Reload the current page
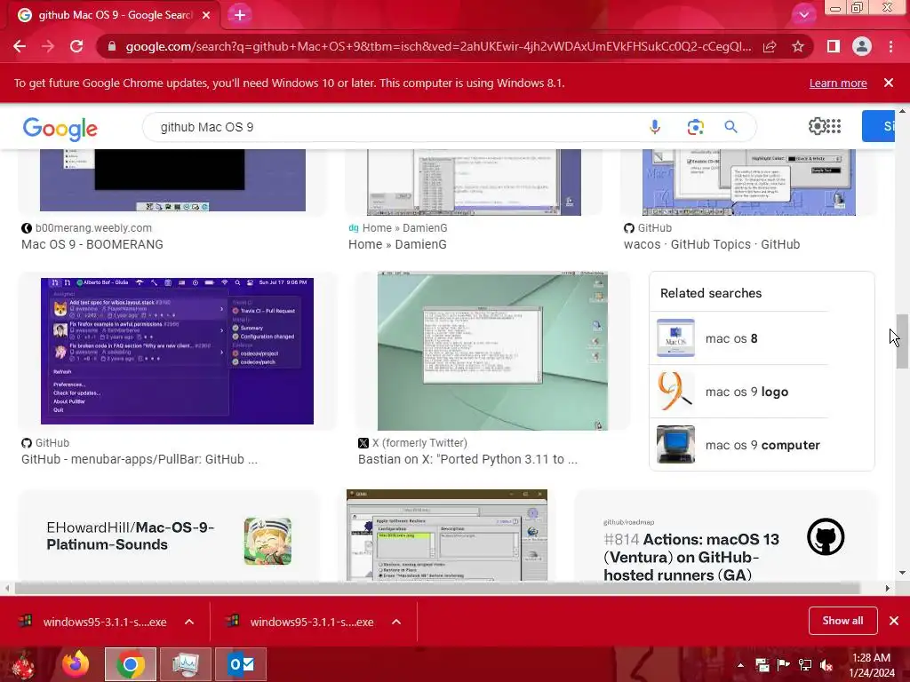This screenshot has height=682, width=910. [x=76, y=46]
